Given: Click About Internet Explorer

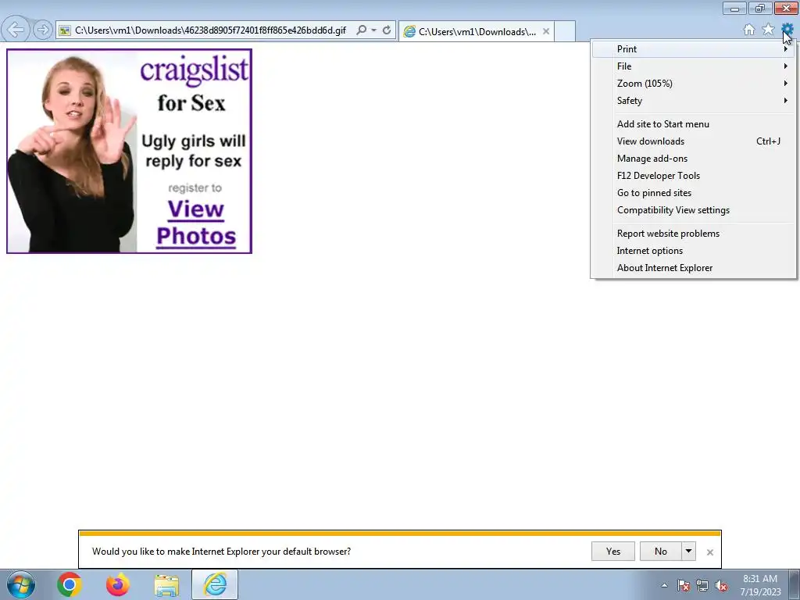Looking at the screenshot, I should pyautogui.click(x=693, y=268).
